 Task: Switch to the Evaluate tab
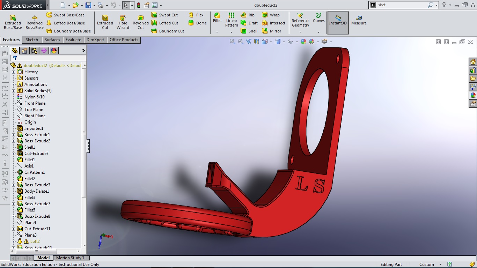coord(73,40)
